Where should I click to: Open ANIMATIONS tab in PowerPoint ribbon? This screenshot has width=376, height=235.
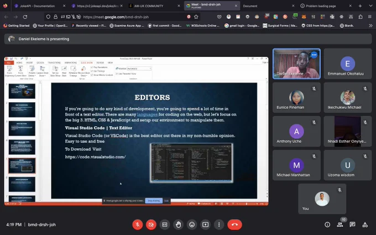pos(71,62)
